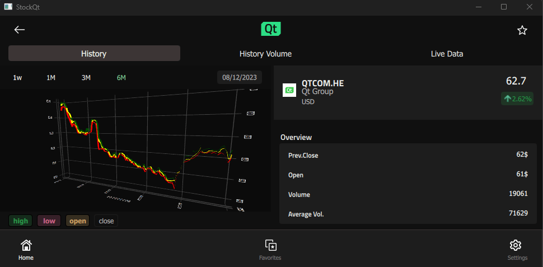Open Favorites from bottom navigation
Image resolution: width=543 pixels, height=267 pixels.
tap(271, 250)
